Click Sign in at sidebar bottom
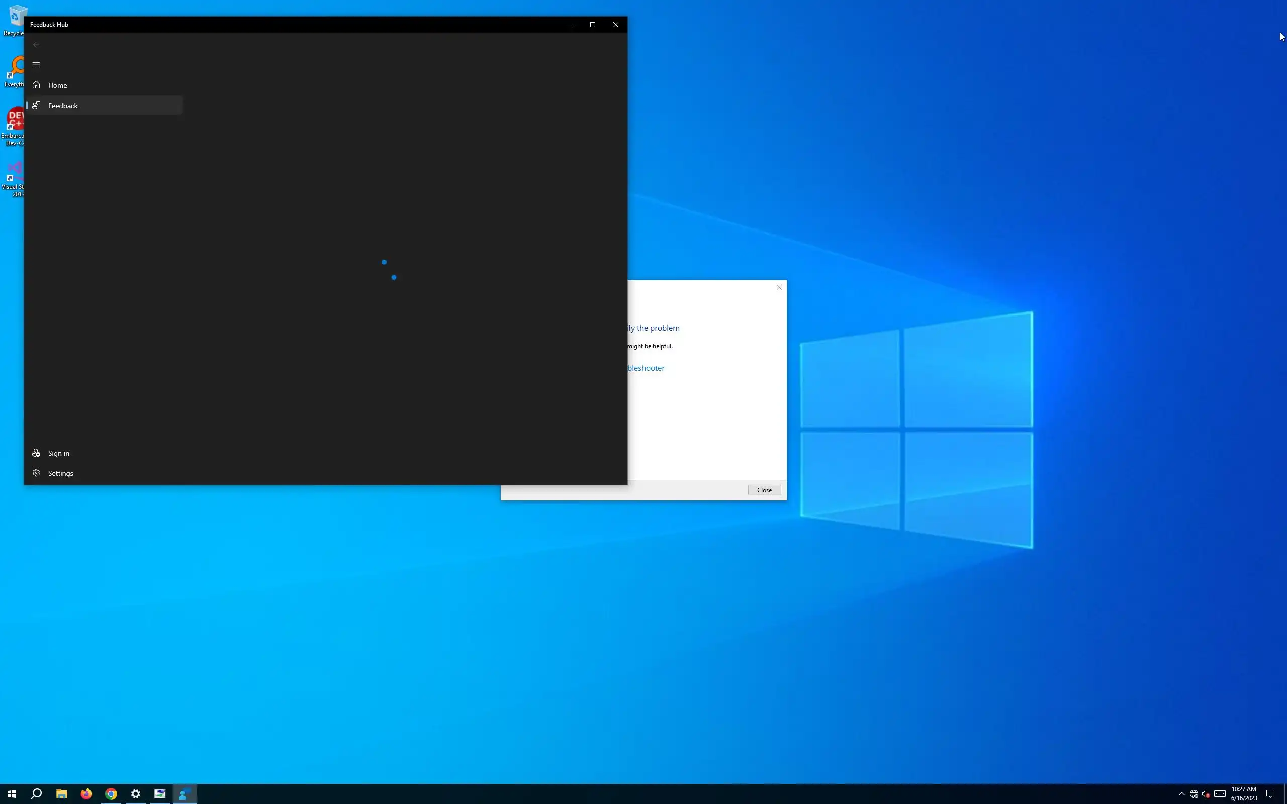The width and height of the screenshot is (1287, 804). pyautogui.click(x=58, y=453)
